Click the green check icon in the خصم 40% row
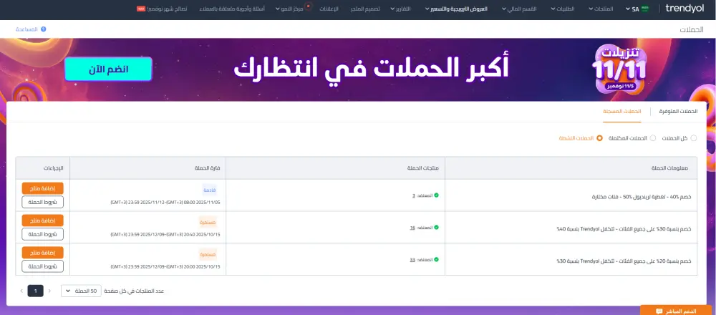This screenshot has width=716, height=315. 436,195
